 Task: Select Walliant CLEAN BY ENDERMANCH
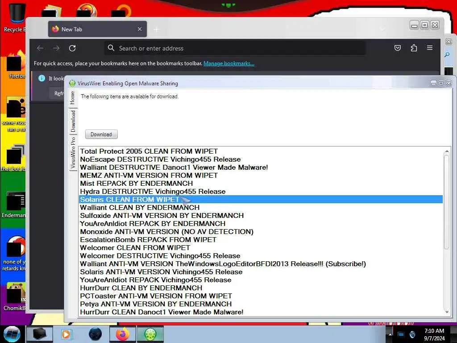click(261, 207)
